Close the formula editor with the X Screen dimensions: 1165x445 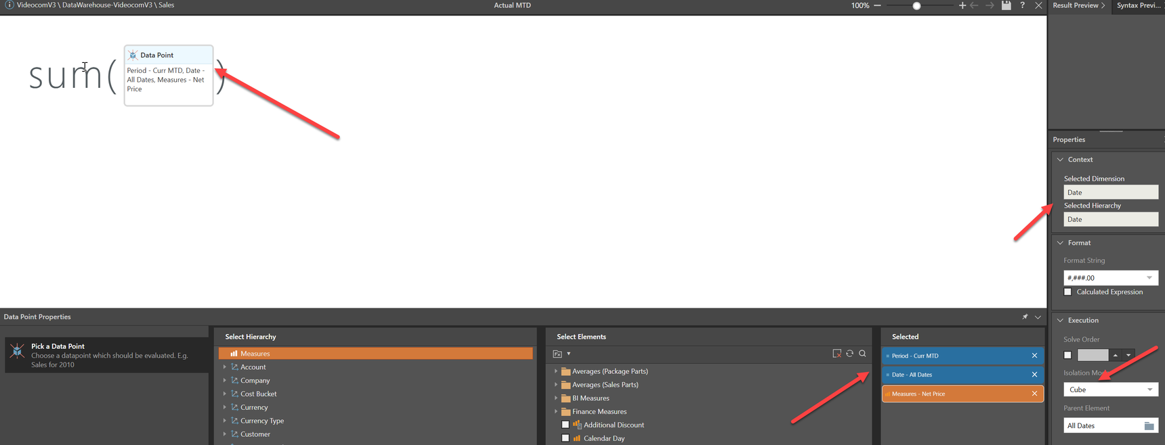tap(1038, 5)
